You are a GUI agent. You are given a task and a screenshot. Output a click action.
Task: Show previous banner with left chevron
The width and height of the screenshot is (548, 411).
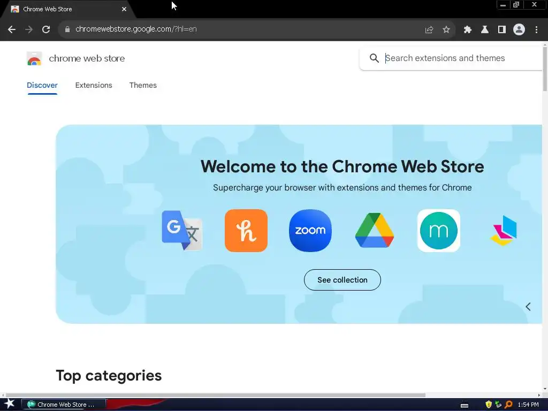(x=528, y=307)
